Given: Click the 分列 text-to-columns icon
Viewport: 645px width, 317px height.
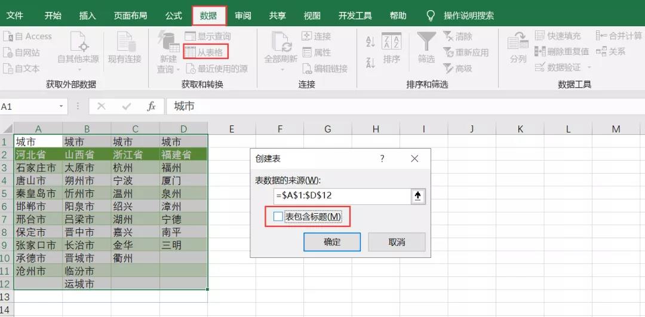Looking at the screenshot, I should (518, 41).
